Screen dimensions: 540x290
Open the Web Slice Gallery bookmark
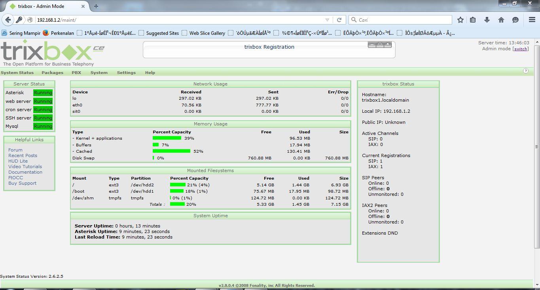203,33
